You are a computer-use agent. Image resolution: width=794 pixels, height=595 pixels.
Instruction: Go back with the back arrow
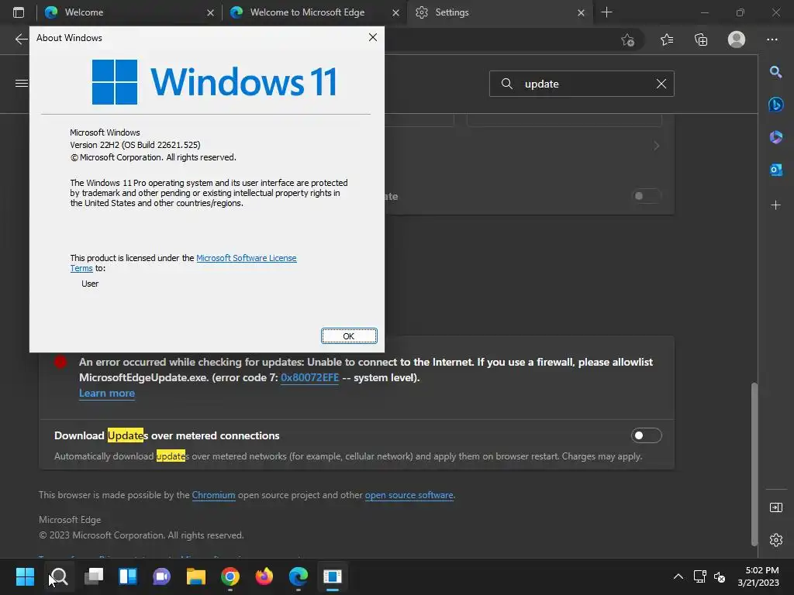21,39
